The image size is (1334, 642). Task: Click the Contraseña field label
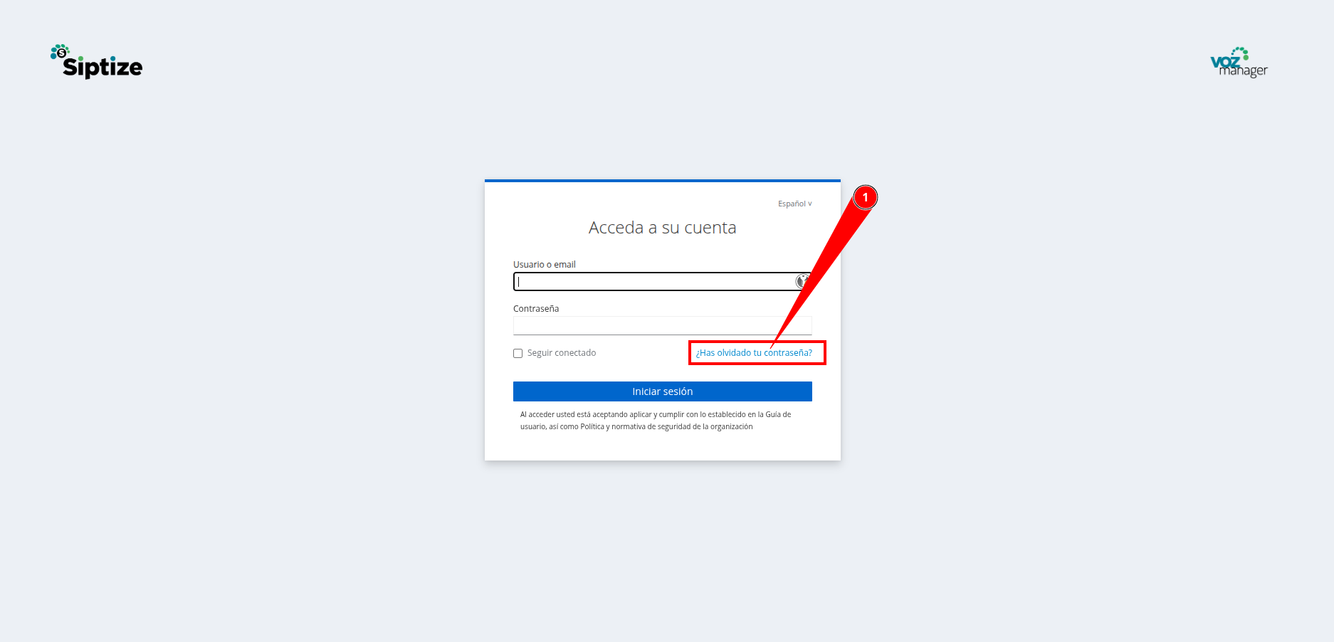[536, 308]
